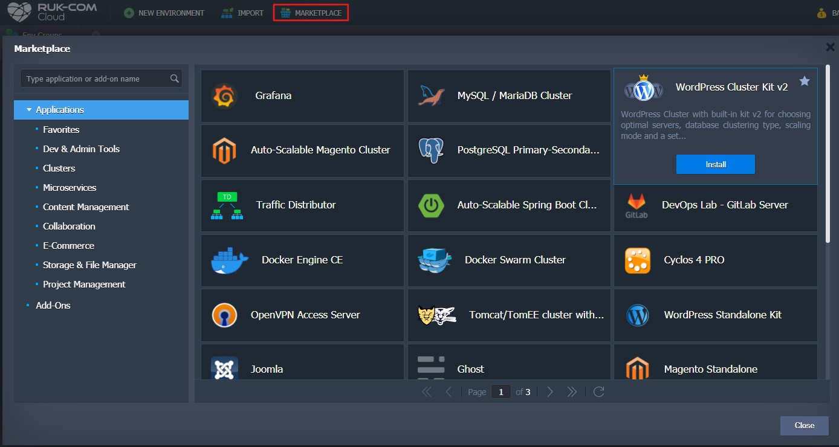This screenshot has width=839, height=447.
Task: Click the Auto-Scalable Magento Cluster logo
Action: coord(224,150)
